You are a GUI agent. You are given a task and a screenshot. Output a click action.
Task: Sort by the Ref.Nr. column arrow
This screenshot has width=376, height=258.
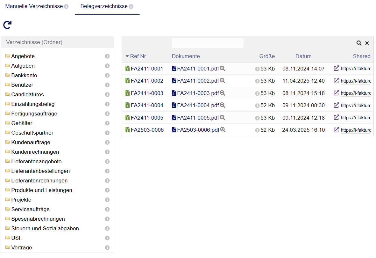(127, 56)
